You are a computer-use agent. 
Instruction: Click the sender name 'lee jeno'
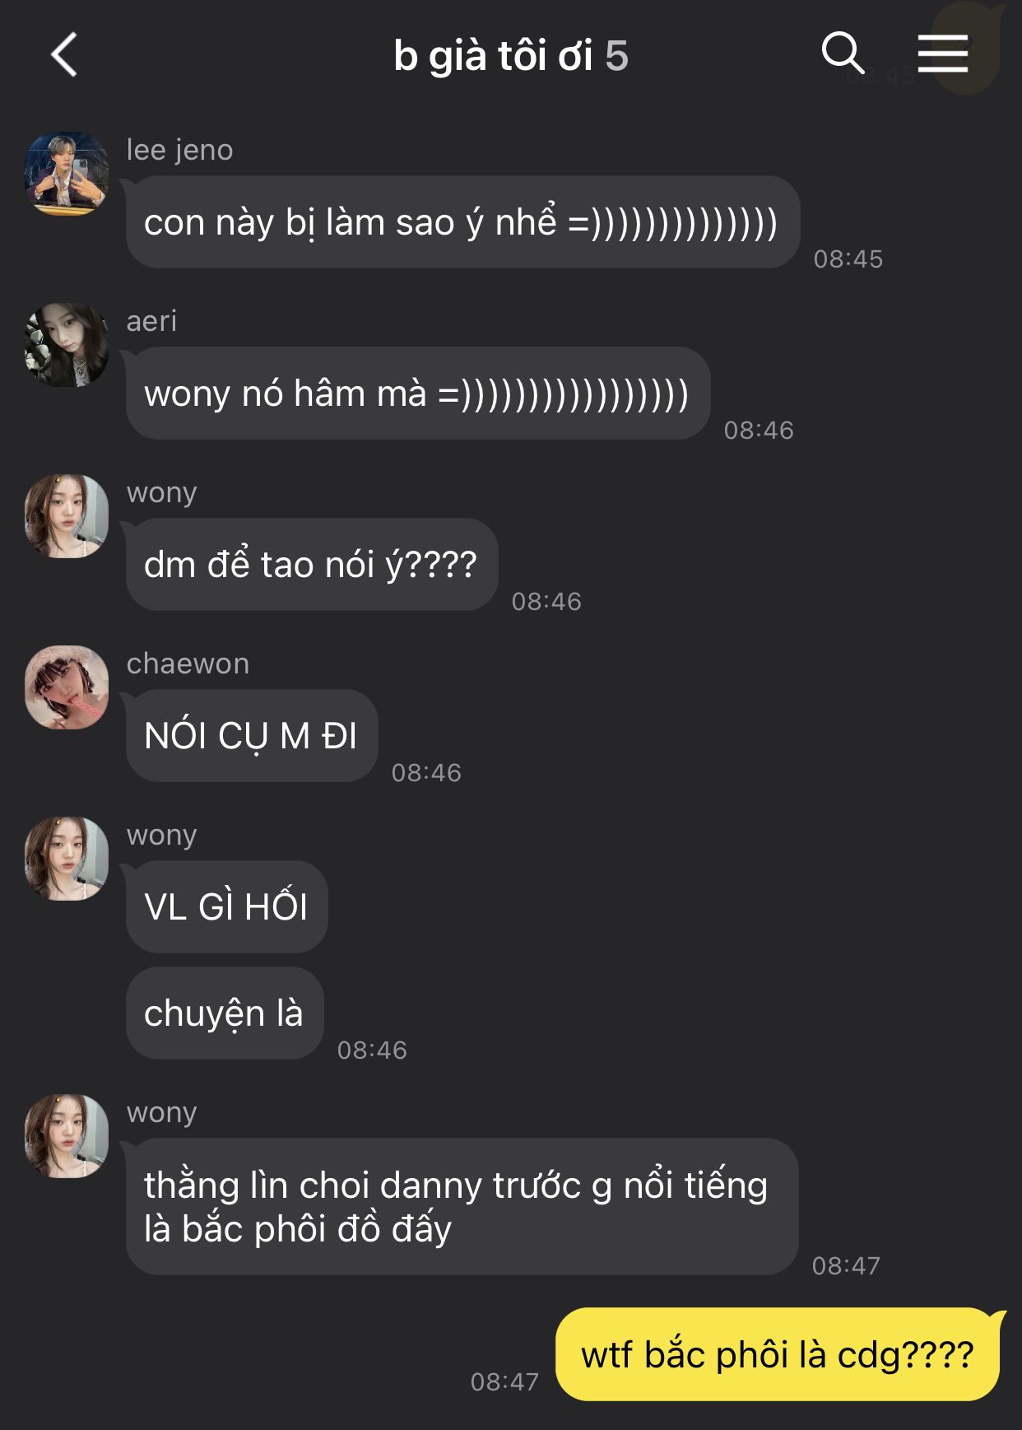[179, 150]
